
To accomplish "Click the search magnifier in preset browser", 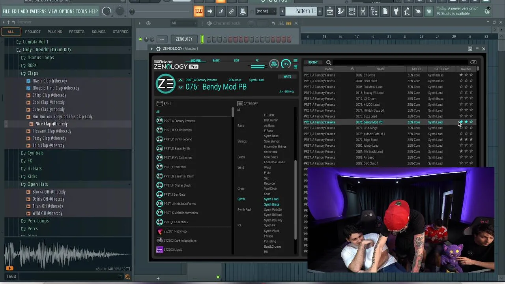I will [x=329, y=62].
